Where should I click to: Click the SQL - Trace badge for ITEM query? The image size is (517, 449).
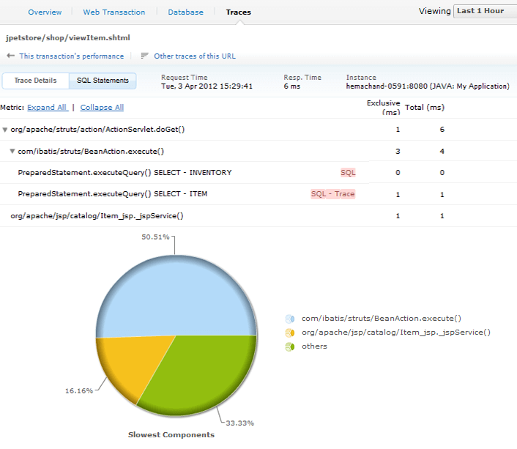pyautogui.click(x=332, y=194)
